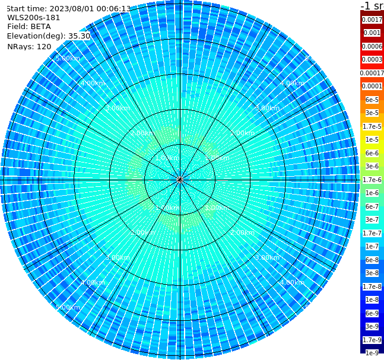Image resolution: width=384 pixels, height=360 pixels.
Task: Click the 1.7e-9 color bar tick label
Action: (372, 340)
